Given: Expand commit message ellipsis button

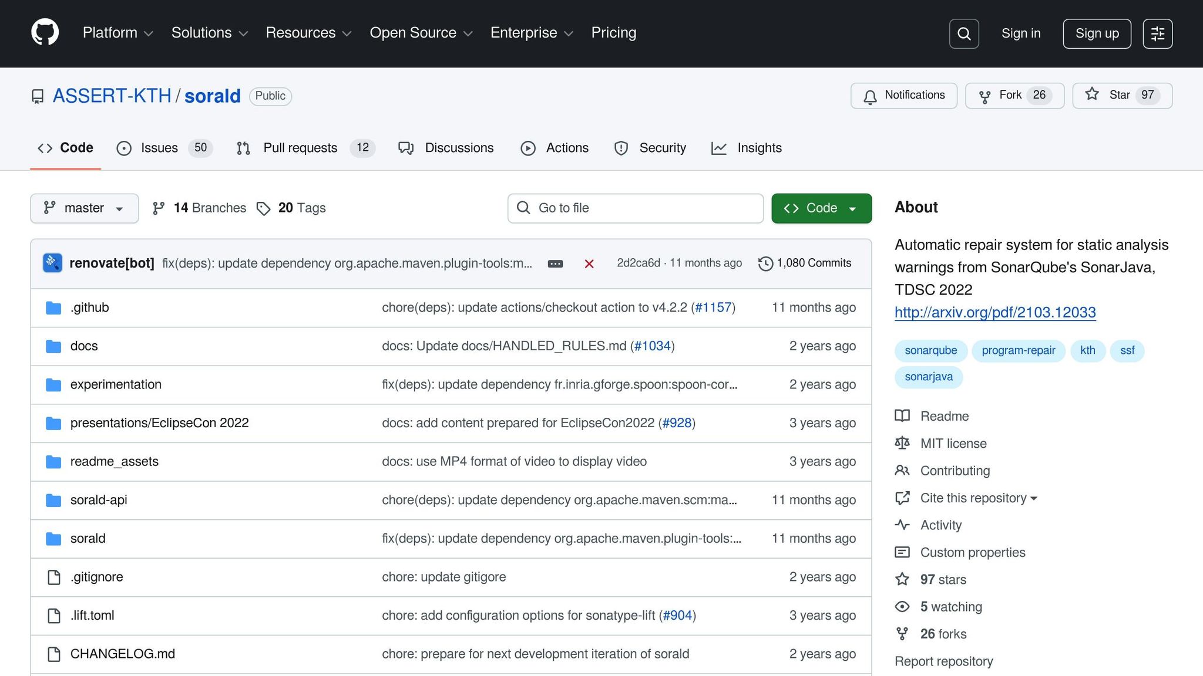Looking at the screenshot, I should pos(555,264).
